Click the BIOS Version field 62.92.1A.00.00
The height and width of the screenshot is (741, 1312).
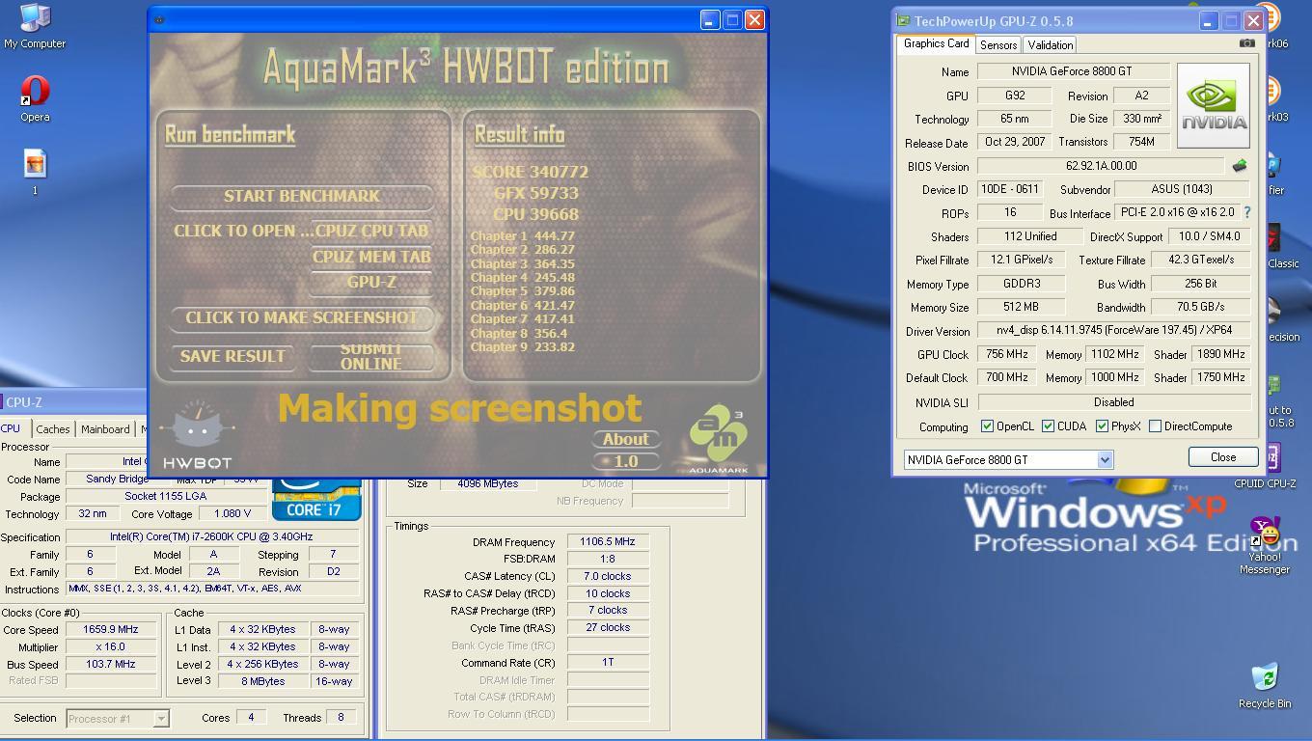(1100, 166)
